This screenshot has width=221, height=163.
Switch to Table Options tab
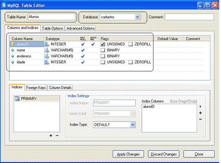[x=52, y=28]
